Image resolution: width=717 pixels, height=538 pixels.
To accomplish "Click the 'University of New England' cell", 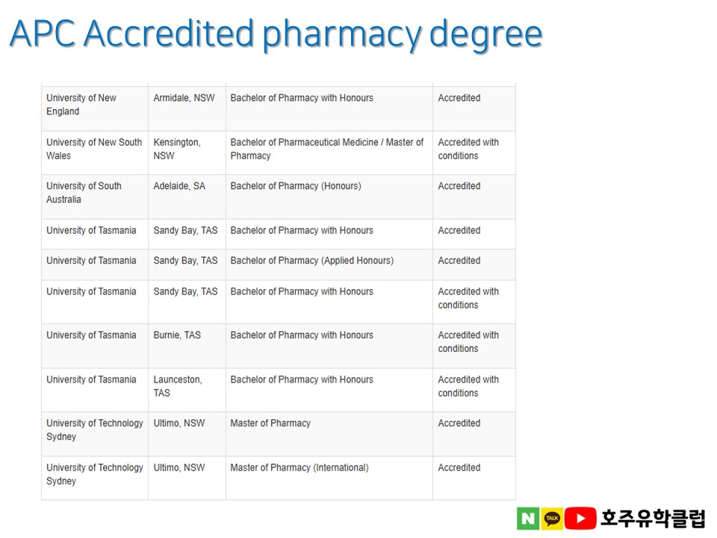I will pos(81,105).
